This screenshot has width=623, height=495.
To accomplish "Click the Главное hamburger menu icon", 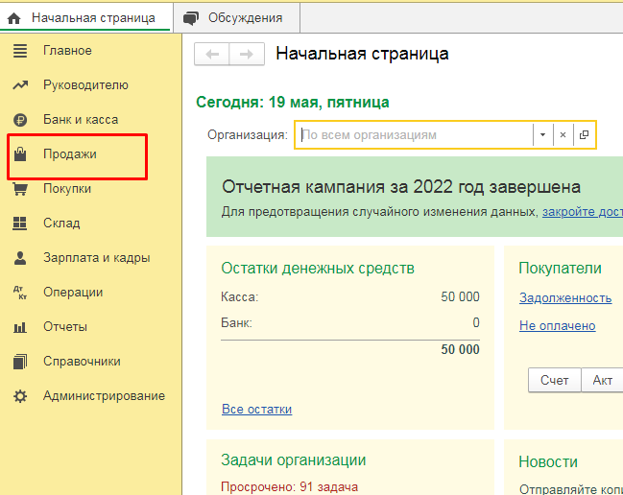I will click(x=20, y=51).
